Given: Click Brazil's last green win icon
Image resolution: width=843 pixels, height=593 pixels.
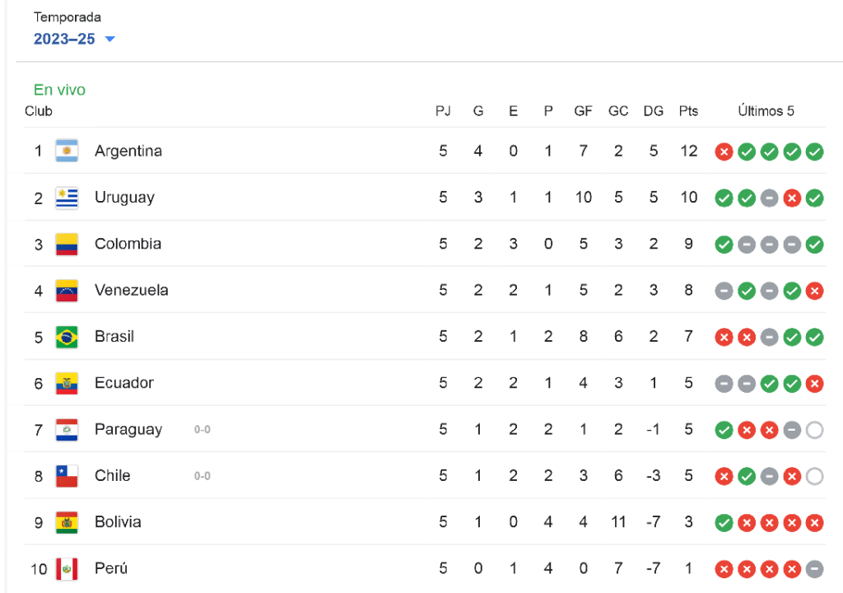Looking at the screenshot, I should tap(816, 337).
